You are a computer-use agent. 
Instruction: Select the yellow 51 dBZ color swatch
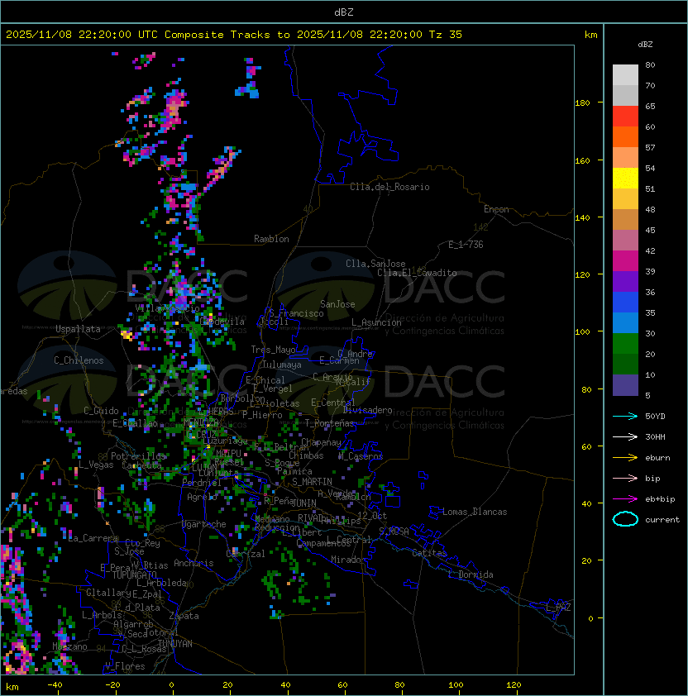625,179
